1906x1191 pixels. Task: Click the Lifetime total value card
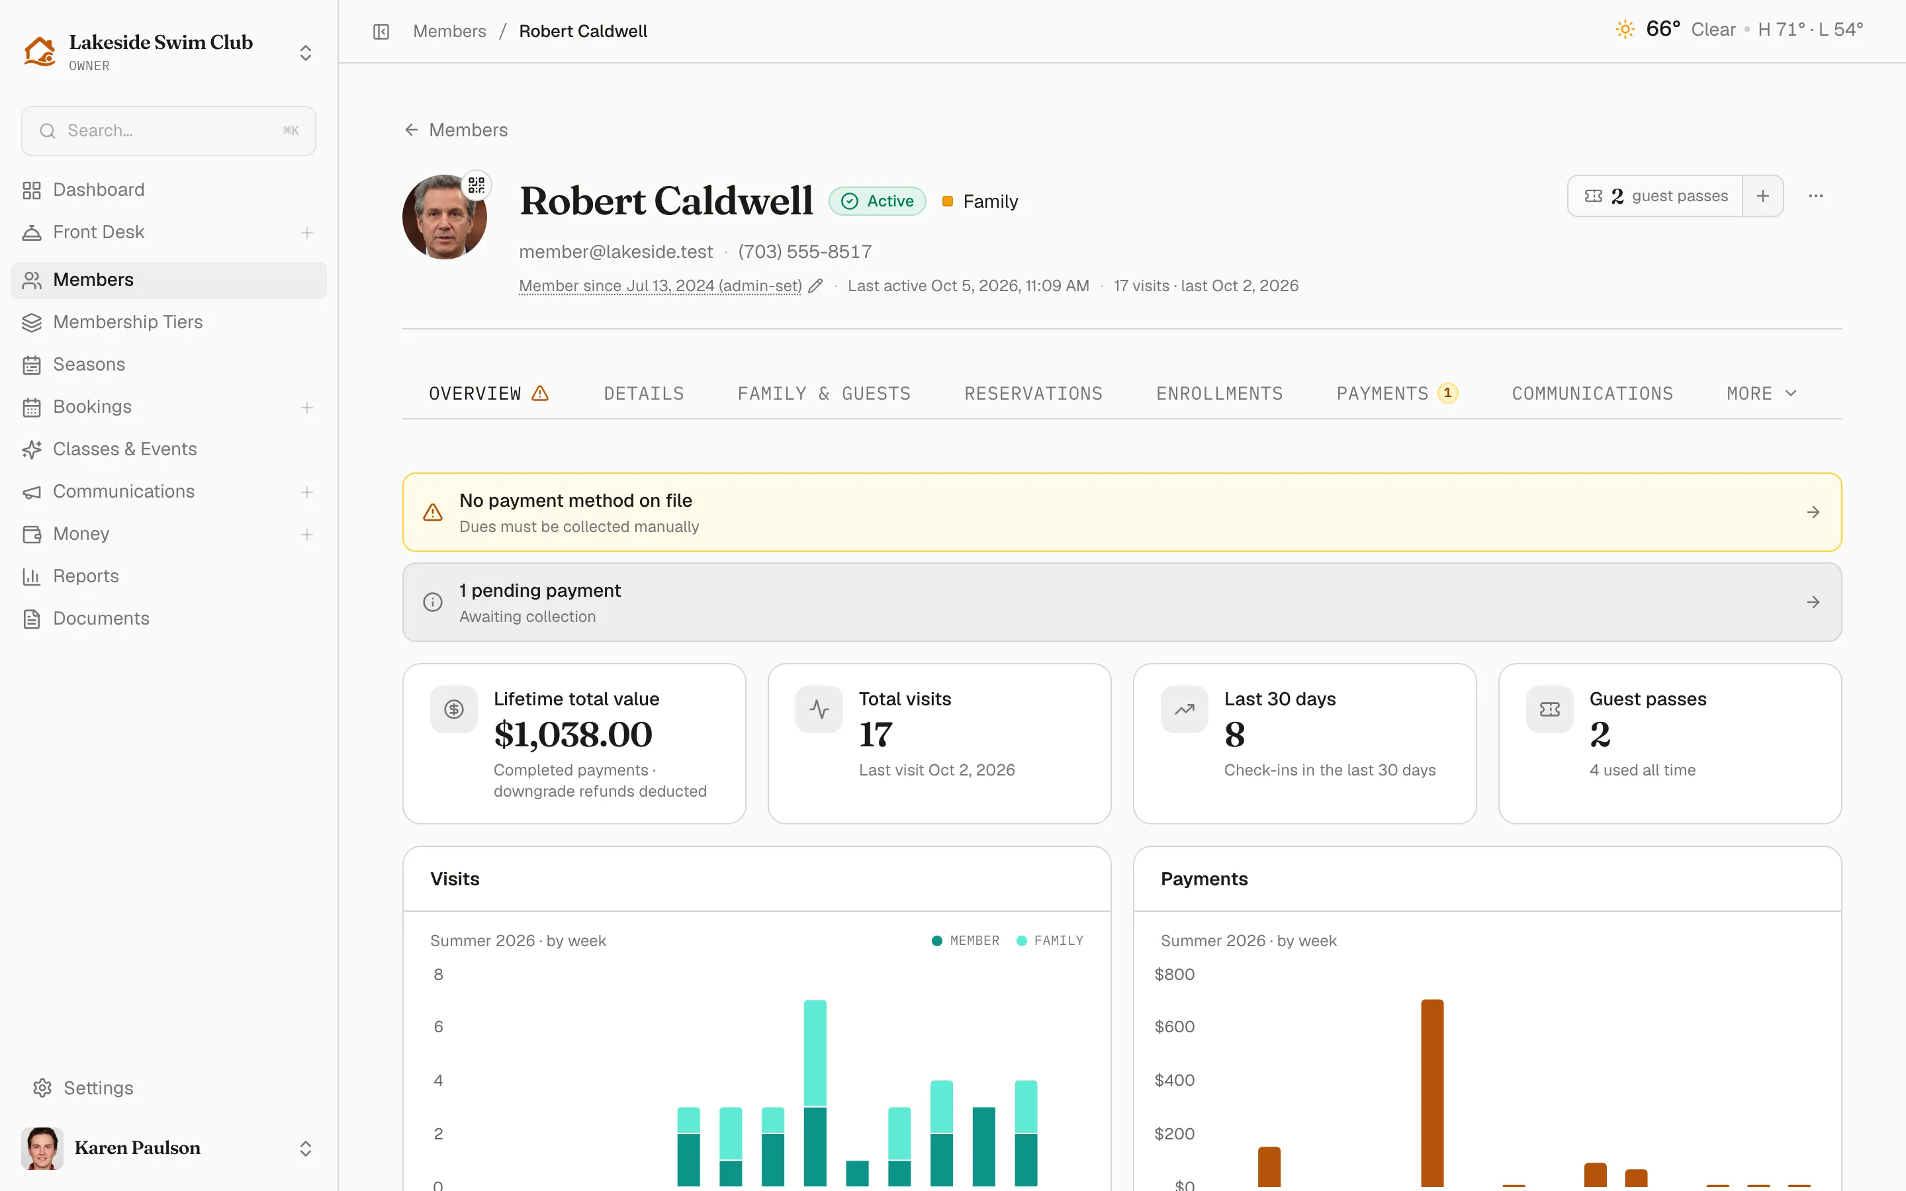click(574, 744)
